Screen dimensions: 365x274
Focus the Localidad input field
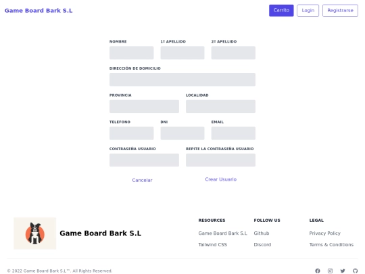(220, 106)
